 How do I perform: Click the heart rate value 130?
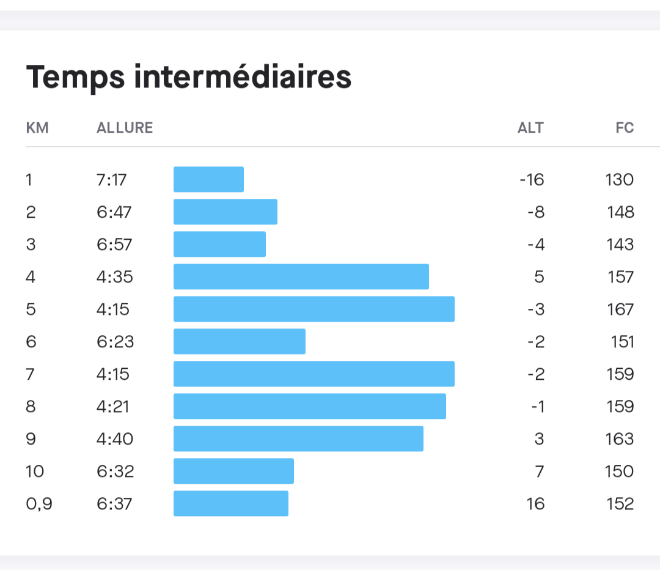coord(620,180)
